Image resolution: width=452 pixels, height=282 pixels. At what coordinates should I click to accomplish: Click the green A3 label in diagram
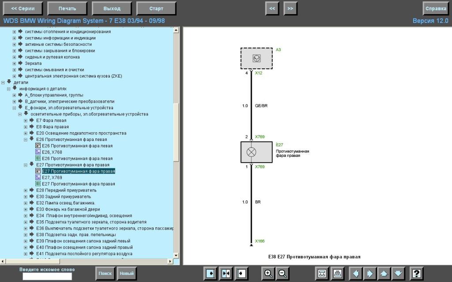point(278,50)
